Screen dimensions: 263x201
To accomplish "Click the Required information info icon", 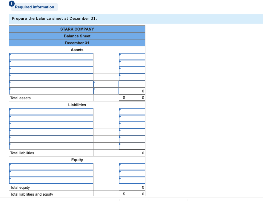I will tap(11, 4).
